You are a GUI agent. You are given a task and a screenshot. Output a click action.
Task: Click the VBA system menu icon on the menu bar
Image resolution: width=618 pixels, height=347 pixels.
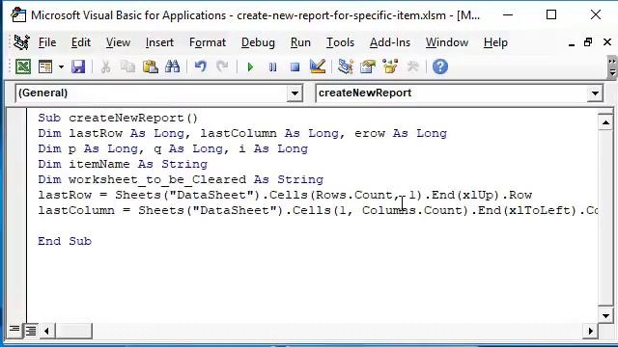(x=21, y=42)
